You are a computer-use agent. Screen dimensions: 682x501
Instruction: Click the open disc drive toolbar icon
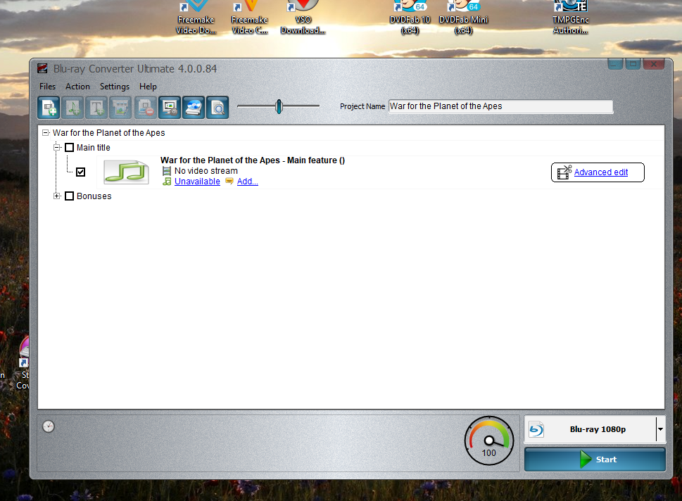(x=193, y=107)
